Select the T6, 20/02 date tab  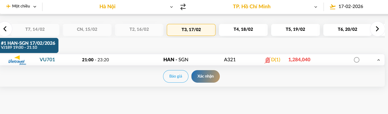coord(347,30)
